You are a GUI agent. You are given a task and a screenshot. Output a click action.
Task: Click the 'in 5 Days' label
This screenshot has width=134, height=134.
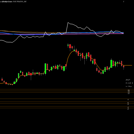pyautogui.click(x=129, y=86)
